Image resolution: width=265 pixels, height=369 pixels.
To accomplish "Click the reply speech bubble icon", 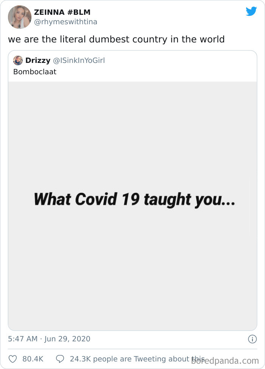I will click(60, 358).
